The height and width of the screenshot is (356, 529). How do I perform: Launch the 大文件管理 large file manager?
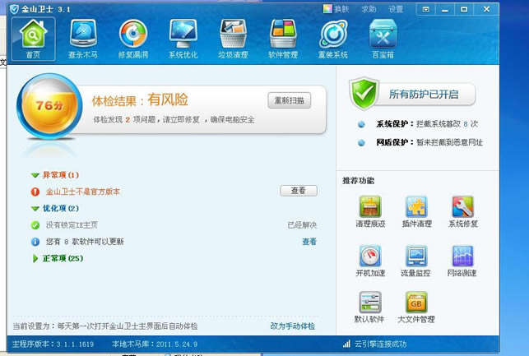coord(416,307)
